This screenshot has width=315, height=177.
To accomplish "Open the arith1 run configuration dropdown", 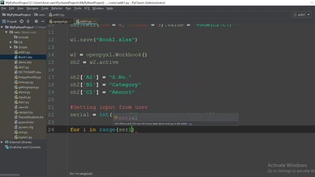I will pyautogui.click(x=302, y=15).
